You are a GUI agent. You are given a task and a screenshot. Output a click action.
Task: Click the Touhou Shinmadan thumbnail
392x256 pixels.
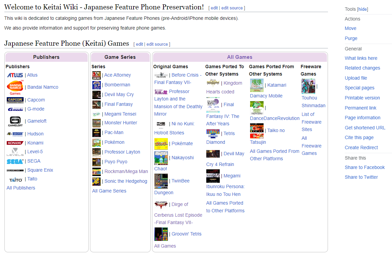pos(308,86)
